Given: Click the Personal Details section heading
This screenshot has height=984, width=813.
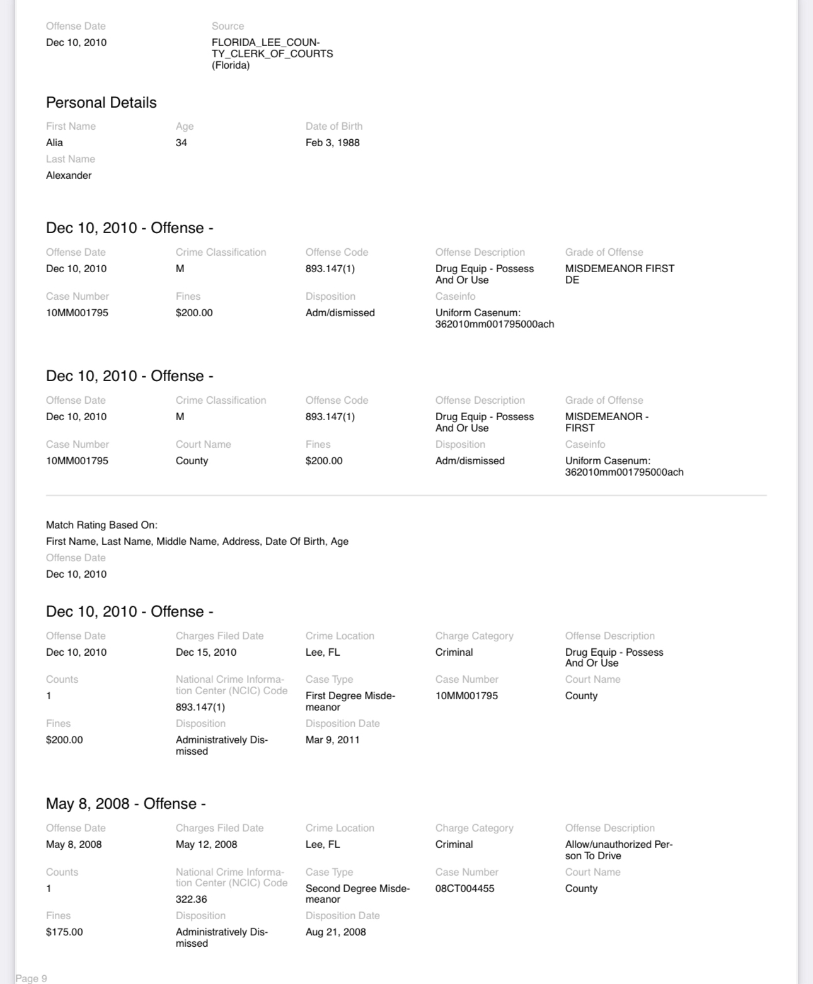Looking at the screenshot, I should tap(101, 103).
